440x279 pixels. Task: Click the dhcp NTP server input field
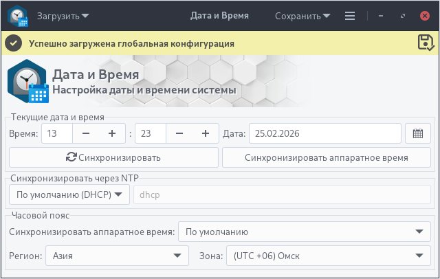[283, 194]
